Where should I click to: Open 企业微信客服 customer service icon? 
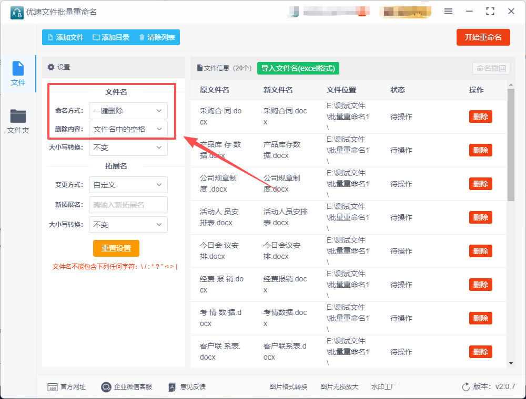106,387
